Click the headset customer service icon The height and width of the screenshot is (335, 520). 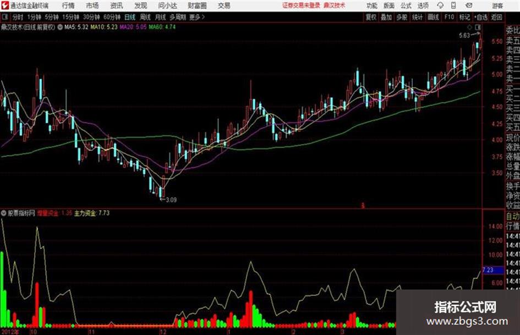pyautogui.click(x=440, y=6)
